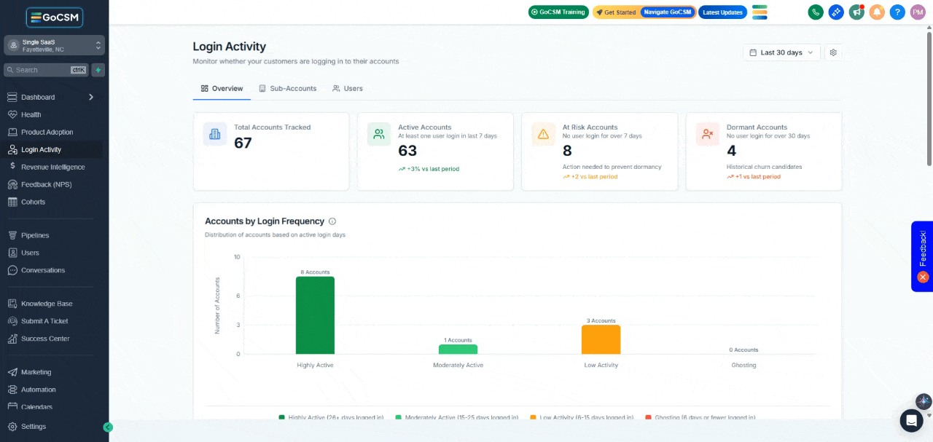Open Revenue Intelligence in sidebar
The image size is (933, 442).
tap(52, 167)
